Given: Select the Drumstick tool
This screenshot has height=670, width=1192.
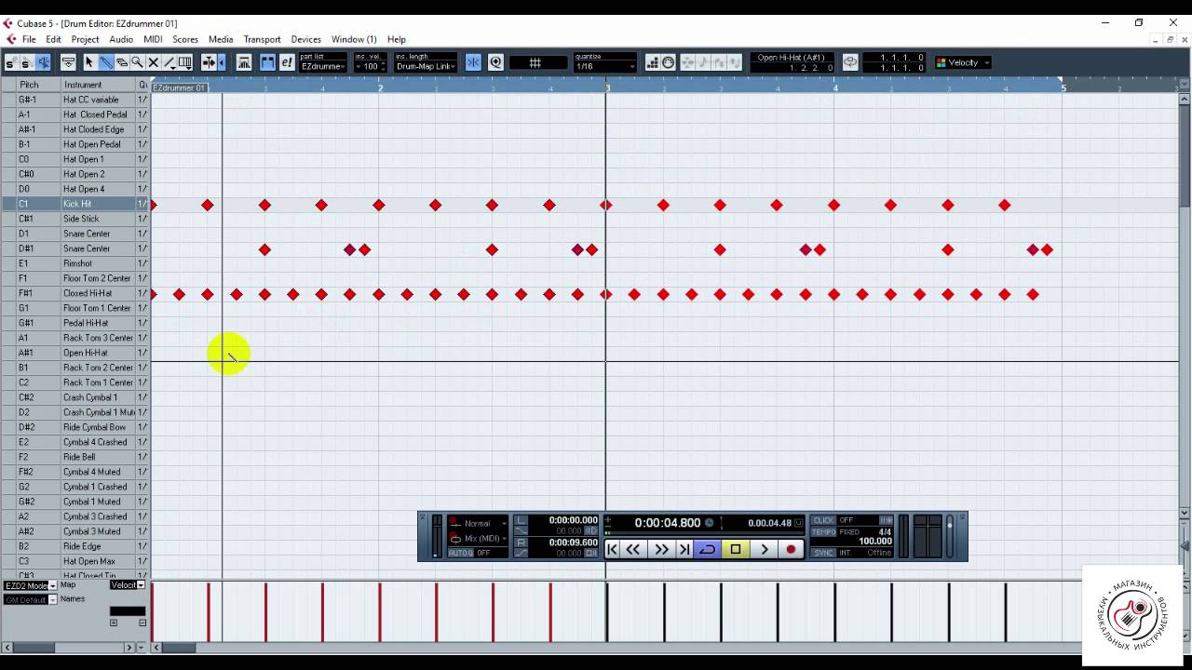Looking at the screenshot, I should click(106, 62).
